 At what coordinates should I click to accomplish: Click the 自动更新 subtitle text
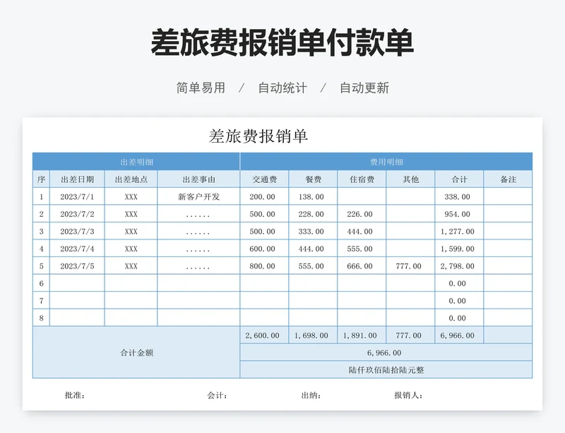tap(364, 88)
